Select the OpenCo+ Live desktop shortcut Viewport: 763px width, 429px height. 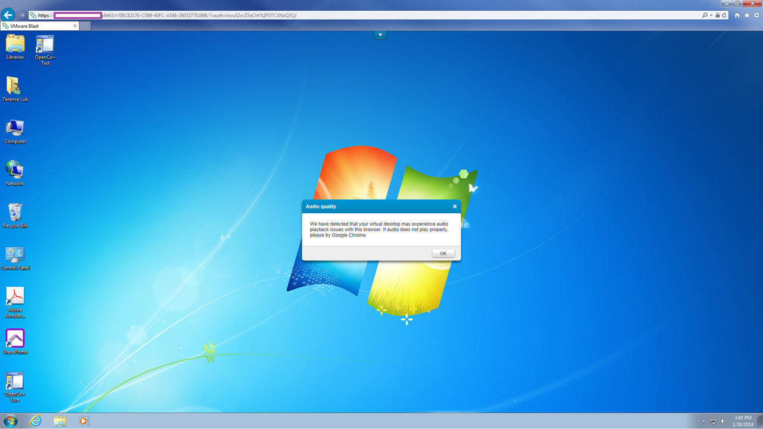tap(15, 387)
